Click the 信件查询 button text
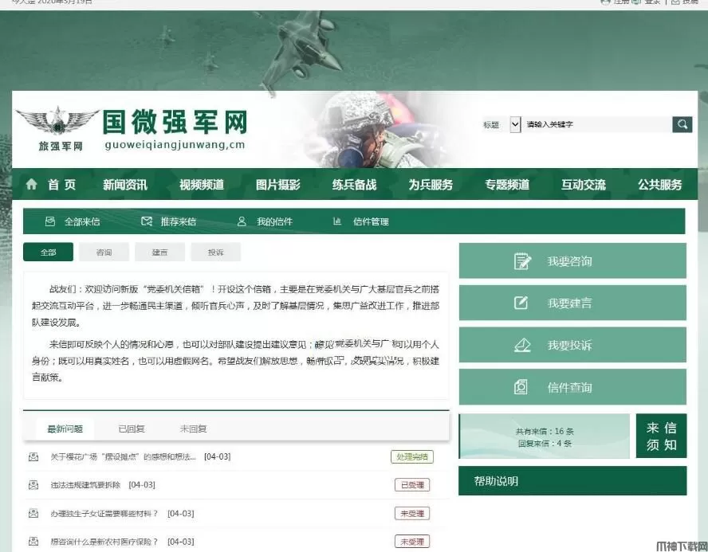 click(569, 387)
